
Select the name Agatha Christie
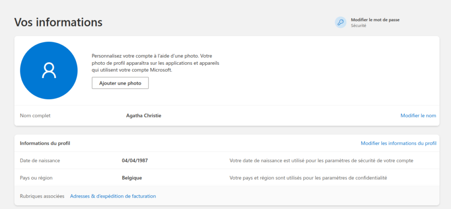tap(144, 116)
